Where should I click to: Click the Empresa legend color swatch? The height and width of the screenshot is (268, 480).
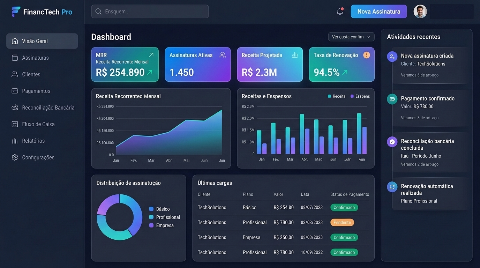pyautogui.click(x=151, y=225)
